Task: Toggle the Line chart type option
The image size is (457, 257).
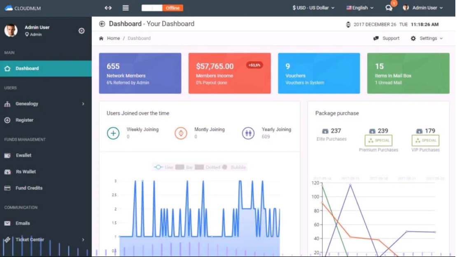Action: (163, 167)
